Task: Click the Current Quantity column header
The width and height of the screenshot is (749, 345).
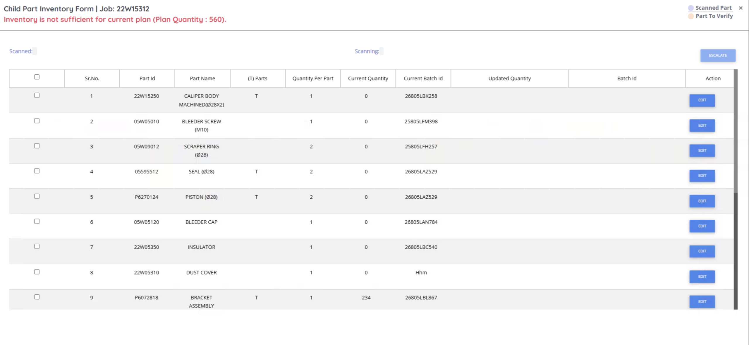Action: [368, 78]
